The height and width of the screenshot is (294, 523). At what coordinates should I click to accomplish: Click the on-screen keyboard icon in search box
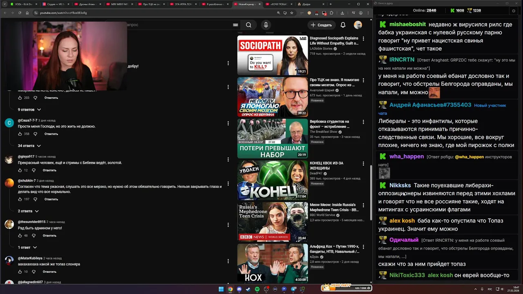[x=235, y=25]
